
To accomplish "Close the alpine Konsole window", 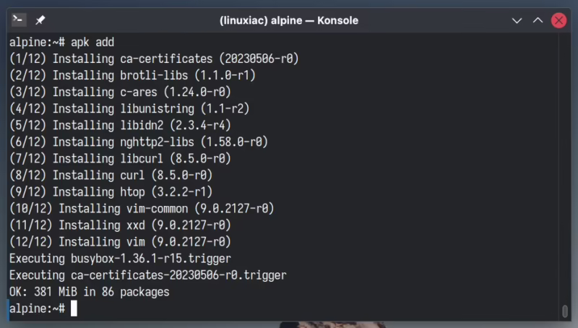I will pyautogui.click(x=558, y=20).
